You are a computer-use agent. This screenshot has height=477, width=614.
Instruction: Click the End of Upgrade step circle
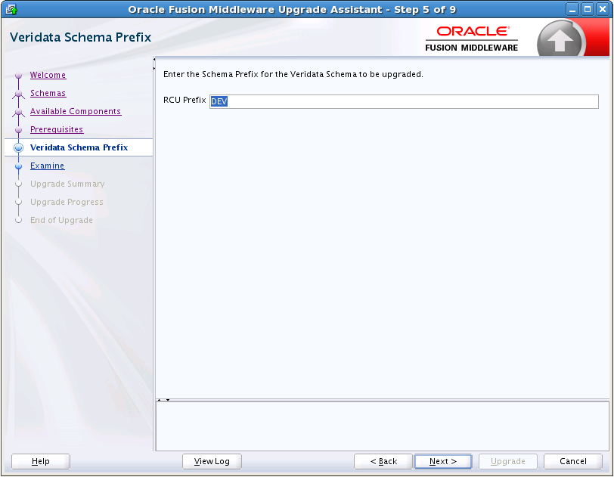point(18,220)
